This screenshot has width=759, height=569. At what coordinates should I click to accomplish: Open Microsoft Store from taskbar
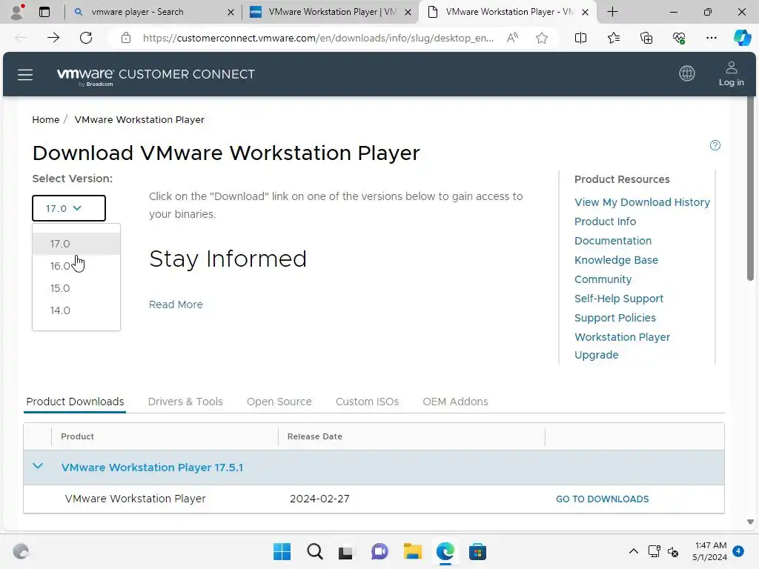(477, 551)
